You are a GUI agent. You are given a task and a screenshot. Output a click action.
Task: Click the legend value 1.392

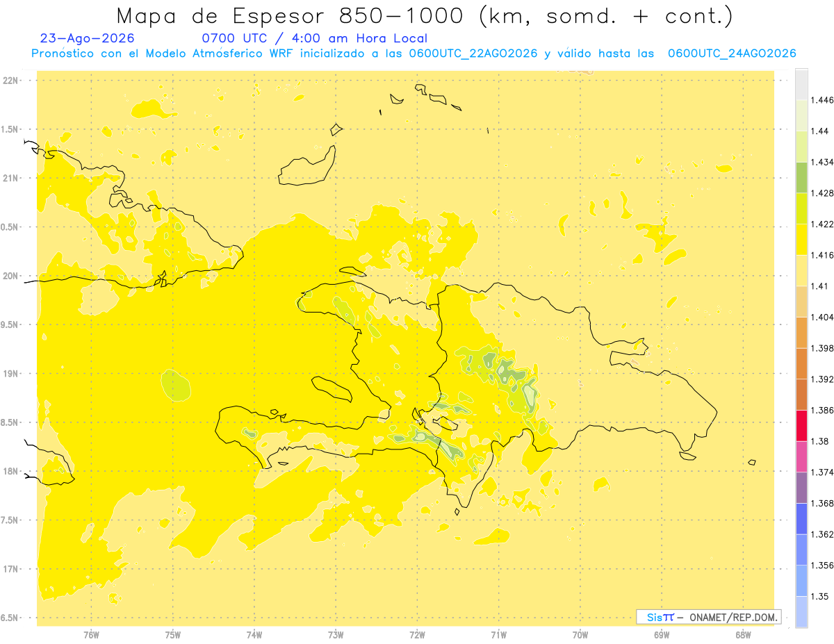[x=824, y=379]
